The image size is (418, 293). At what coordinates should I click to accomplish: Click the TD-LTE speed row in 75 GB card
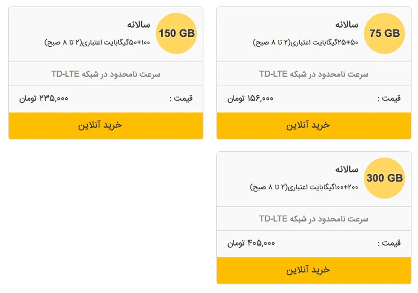pos(313,74)
